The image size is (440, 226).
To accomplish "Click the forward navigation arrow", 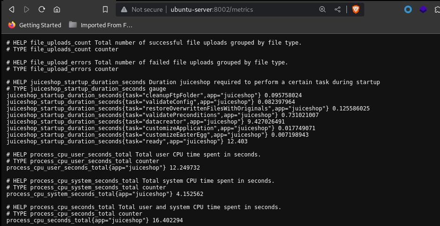I will coord(27,9).
